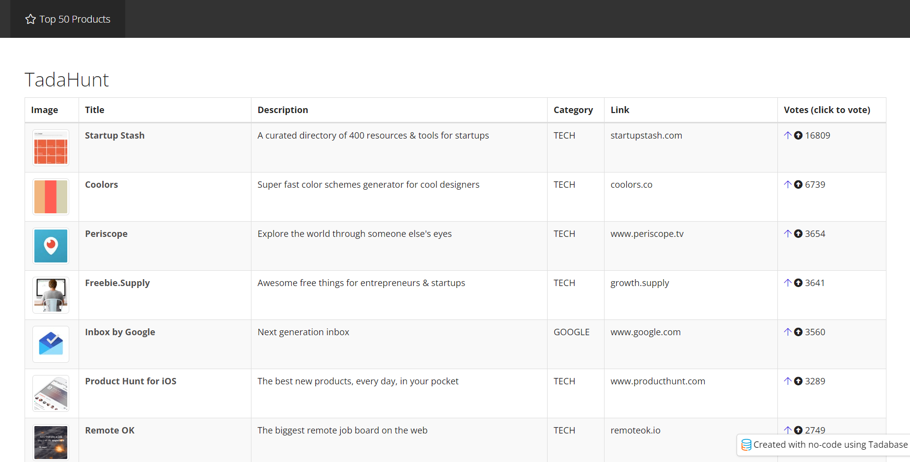Click the www.periscope.tv link
Image resolution: width=910 pixels, height=462 pixels.
coord(647,233)
